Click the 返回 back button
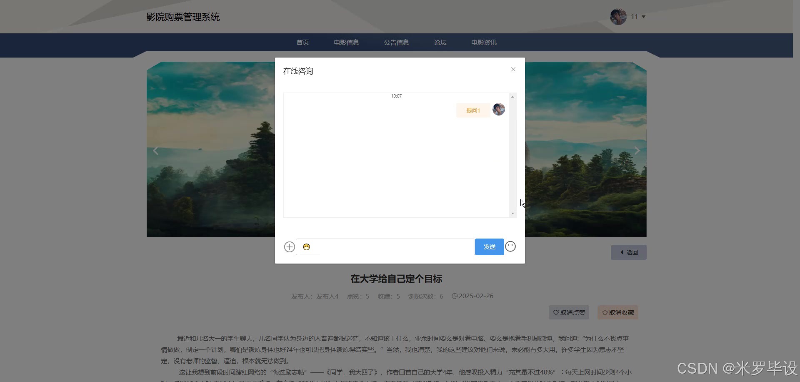 point(629,252)
